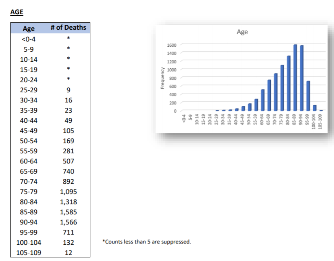Click the 35-39 age cell
334x261 pixels.
(x=29, y=111)
